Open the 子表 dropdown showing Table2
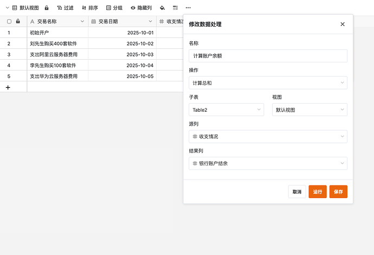The image size is (374, 255). point(226,110)
